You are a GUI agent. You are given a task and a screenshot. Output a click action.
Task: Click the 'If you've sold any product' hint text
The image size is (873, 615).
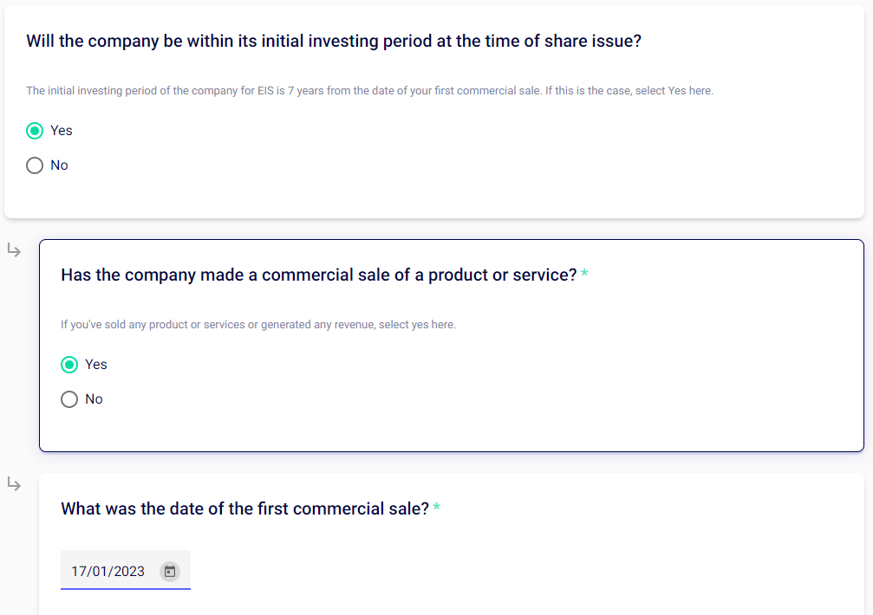[x=257, y=325]
